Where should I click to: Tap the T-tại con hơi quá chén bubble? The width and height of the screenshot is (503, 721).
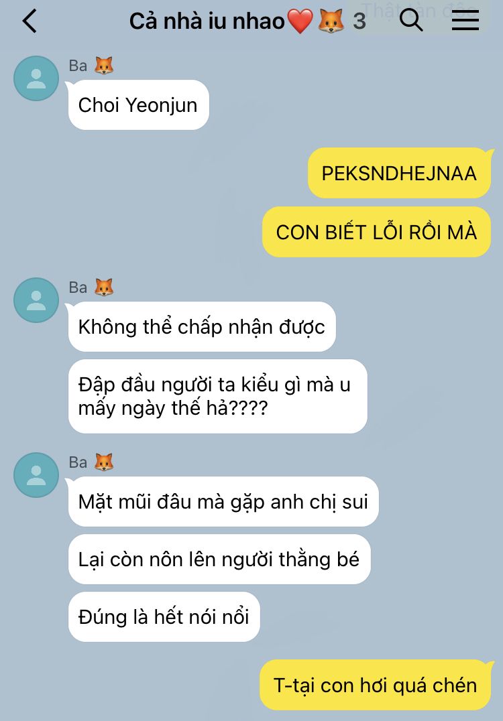pos(375,685)
